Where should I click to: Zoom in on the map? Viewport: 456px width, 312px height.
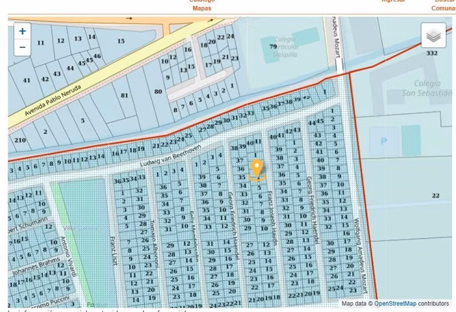click(22, 31)
